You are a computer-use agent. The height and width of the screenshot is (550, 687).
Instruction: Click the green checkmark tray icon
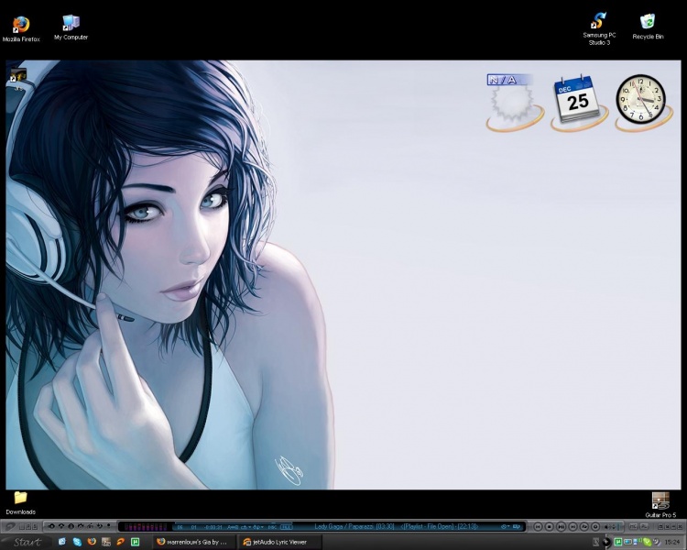pyautogui.click(x=647, y=542)
